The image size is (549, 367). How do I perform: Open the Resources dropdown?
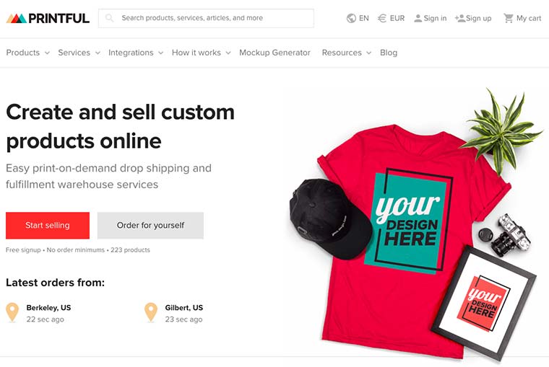(x=346, y=53)
